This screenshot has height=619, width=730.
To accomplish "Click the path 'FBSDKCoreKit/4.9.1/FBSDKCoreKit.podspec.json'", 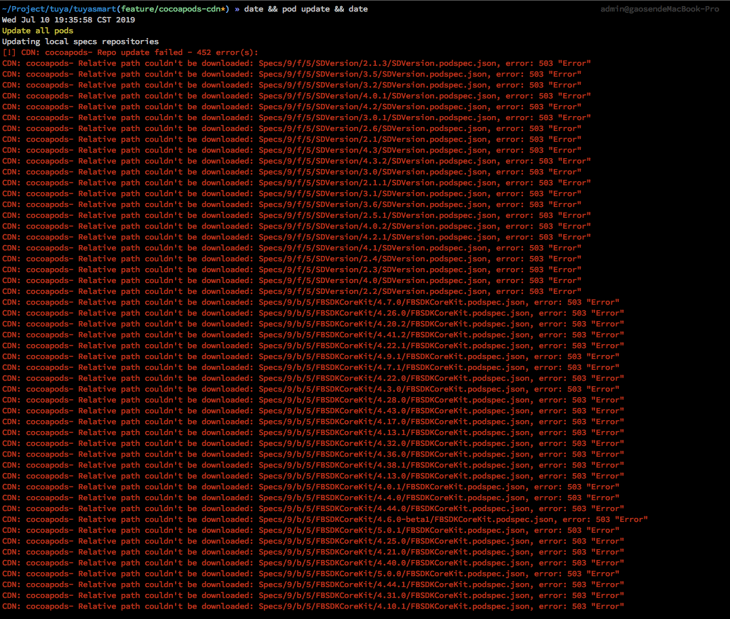I will point(421,357).
